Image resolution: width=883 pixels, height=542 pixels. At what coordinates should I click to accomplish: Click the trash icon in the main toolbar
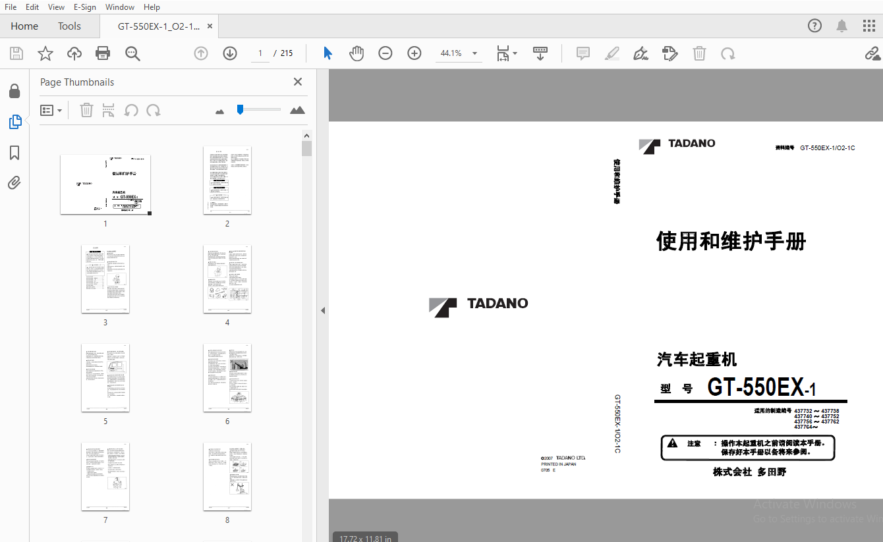699,53
